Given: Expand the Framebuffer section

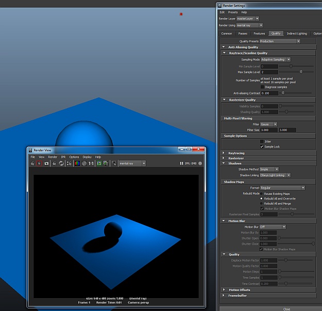Looking at the screenshot, I should (x=224, y=295).
